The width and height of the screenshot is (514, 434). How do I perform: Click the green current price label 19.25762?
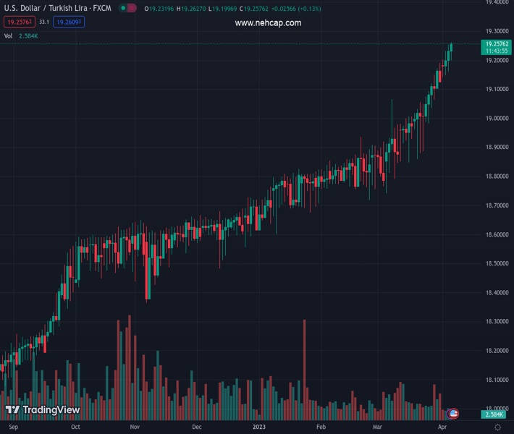coord(497,45)
